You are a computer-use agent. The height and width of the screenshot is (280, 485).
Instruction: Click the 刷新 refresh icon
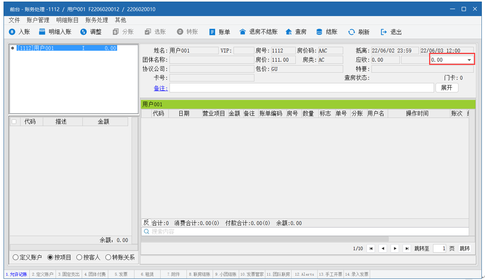(x=352, y=32)
